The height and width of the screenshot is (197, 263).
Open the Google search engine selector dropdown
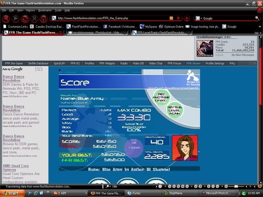pyautogui.click(x=199, y=18)
